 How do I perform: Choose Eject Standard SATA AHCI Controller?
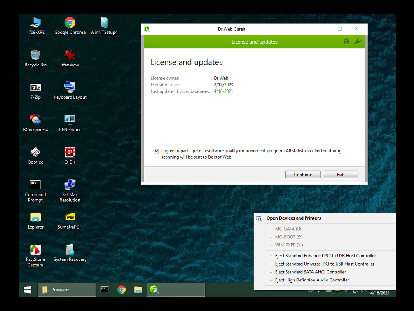coord(310,272)
